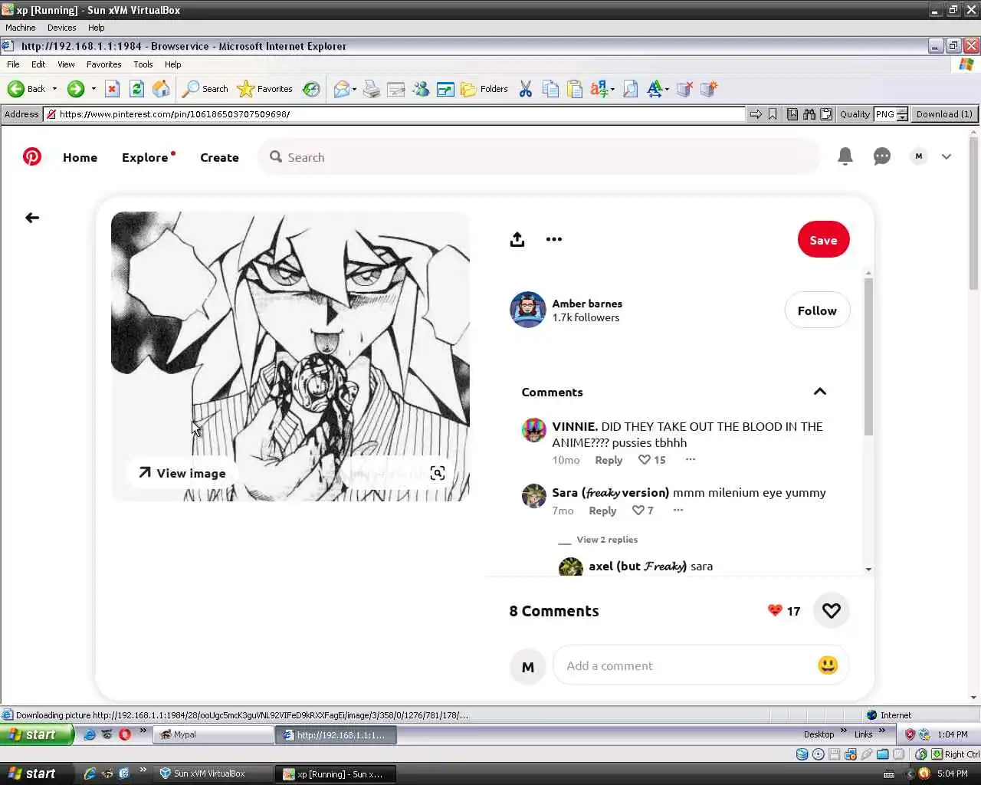Viewport: 981px width, 785px height.
Task: Switch to Mypal taskbar item
Action: 213,734
